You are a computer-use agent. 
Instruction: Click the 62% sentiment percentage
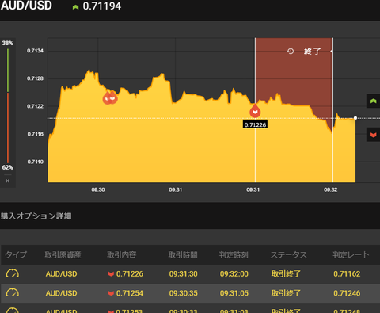pos(7,167)
